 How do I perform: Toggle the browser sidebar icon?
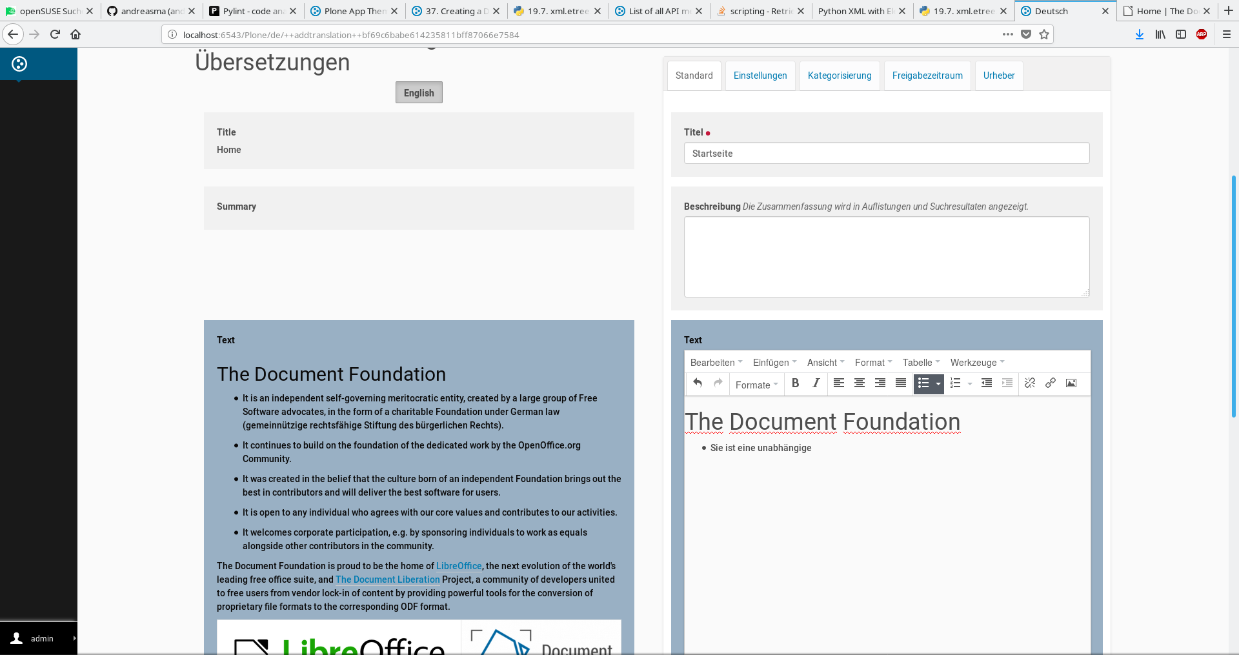point(1181,34)
